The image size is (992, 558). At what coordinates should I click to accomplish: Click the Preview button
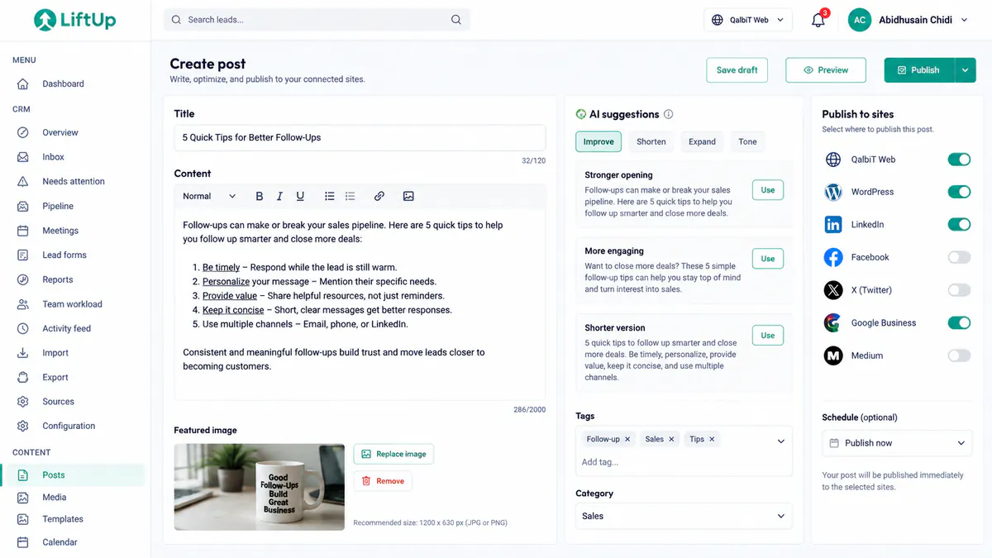pyautogui.click(x=826, y=70)
